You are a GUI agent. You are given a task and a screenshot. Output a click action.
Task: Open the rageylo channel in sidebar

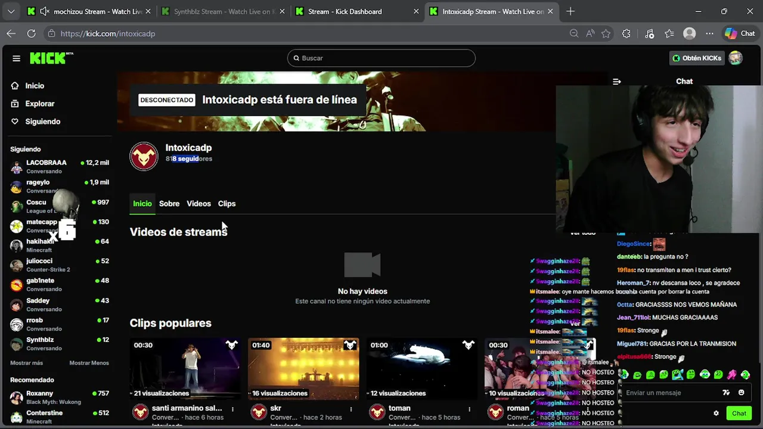point(60,186)
